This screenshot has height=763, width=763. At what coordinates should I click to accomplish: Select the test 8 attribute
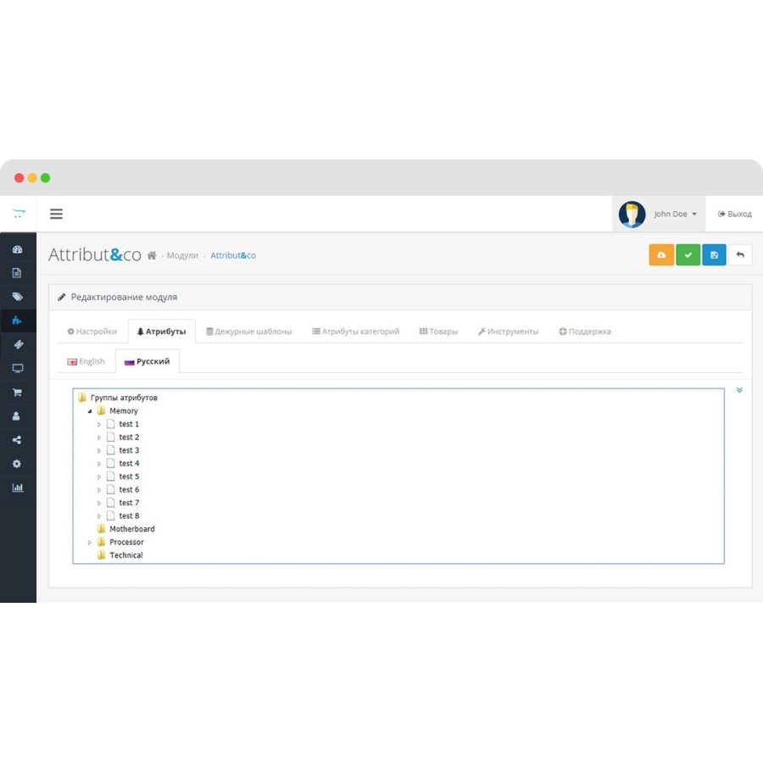point(129,515)
